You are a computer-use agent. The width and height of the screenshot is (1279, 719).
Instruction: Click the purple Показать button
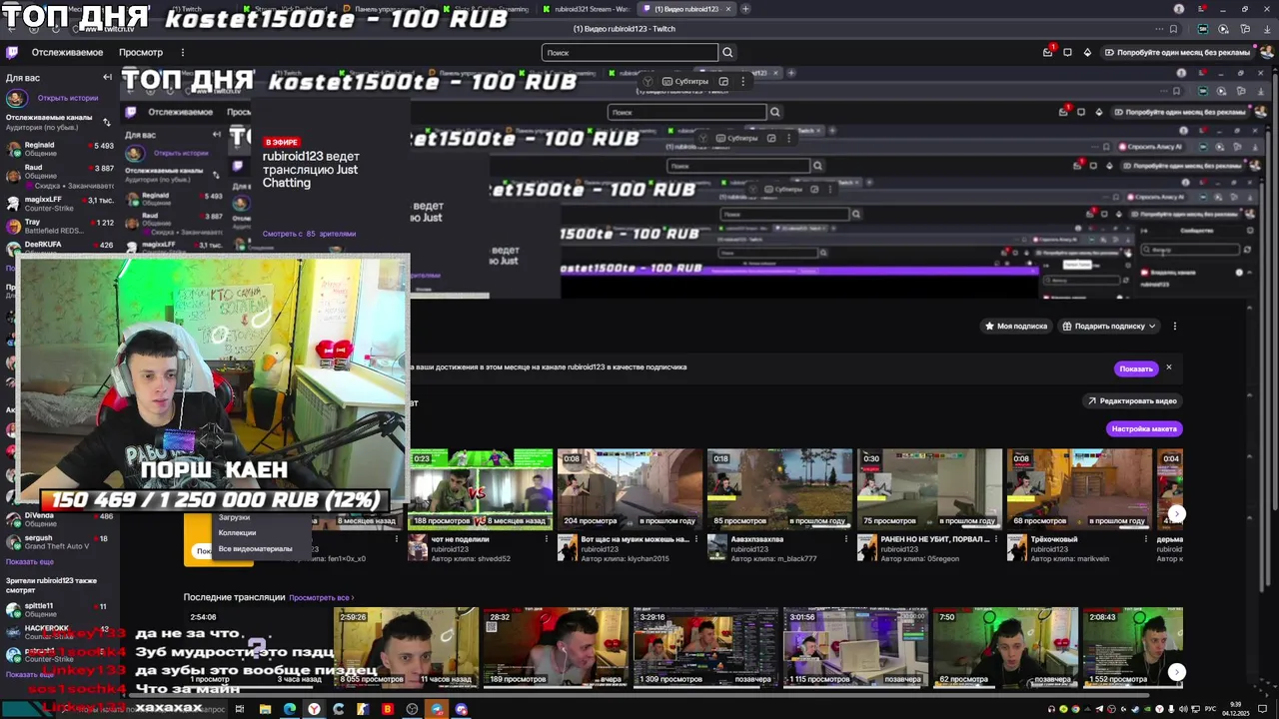[x=1136, y=368]
